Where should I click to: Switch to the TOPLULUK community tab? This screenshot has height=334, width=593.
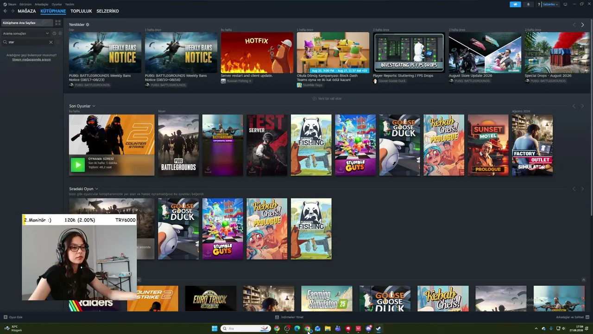click(81, 11)
